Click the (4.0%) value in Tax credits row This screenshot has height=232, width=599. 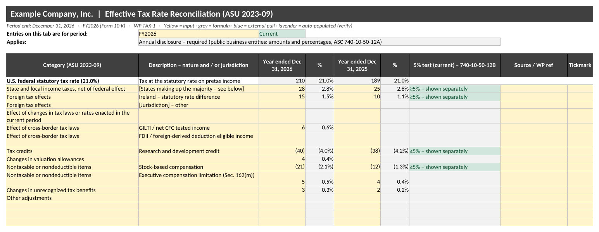(319, 151)
